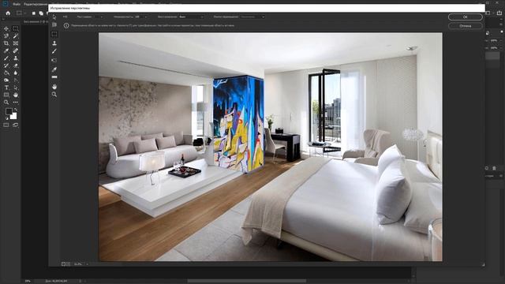Select the Brush tool in the perspective dialog
505x284 pixels.
54,51
